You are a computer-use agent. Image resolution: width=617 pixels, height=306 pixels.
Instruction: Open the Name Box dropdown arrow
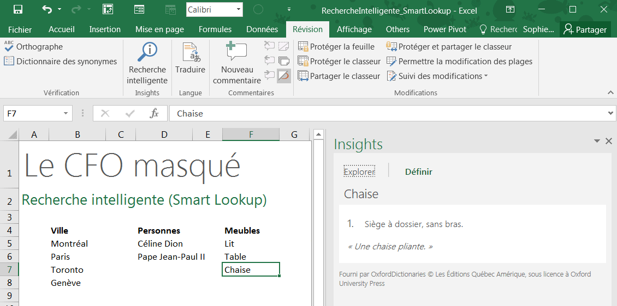tap(66, 113)
